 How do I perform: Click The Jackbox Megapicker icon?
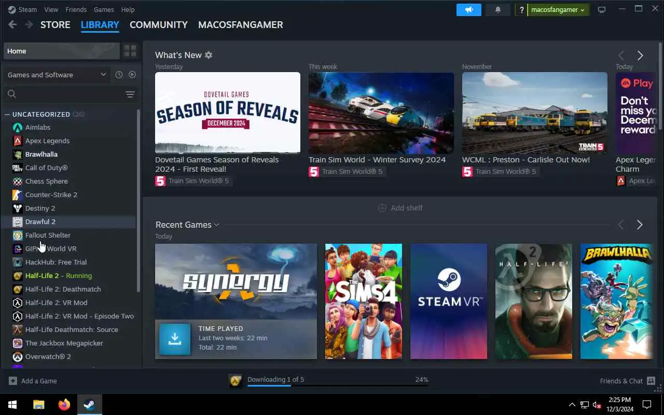(17, 343)
